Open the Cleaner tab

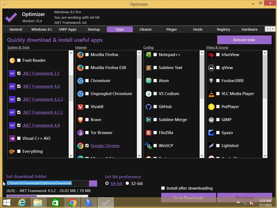[146, 29]
